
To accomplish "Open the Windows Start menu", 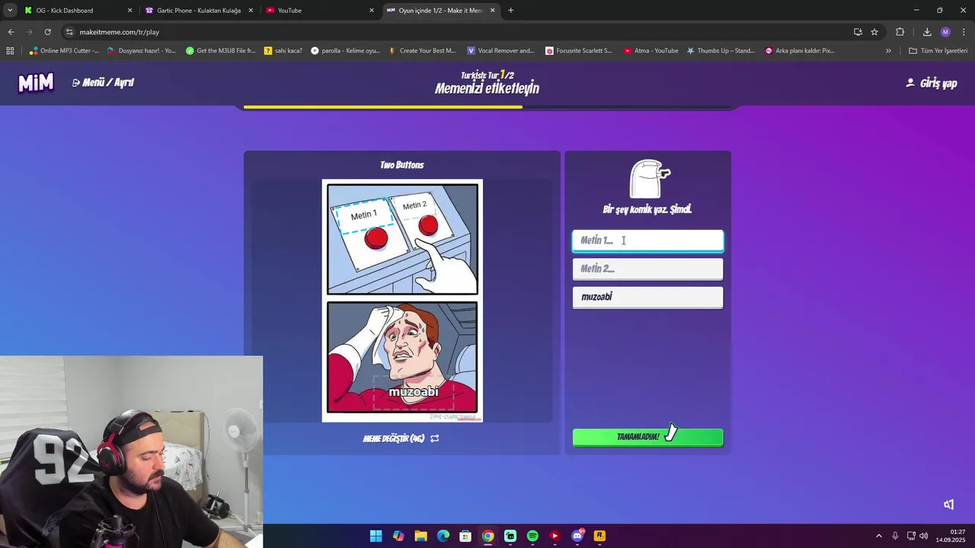I will (376, 536).
